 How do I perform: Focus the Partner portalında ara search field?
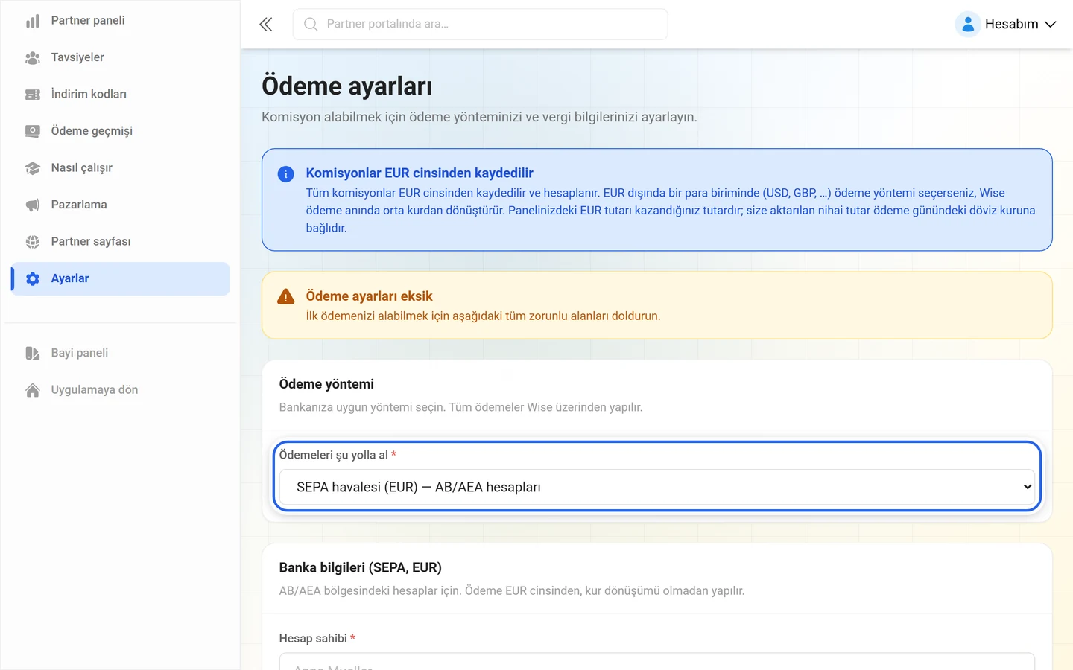(x=481, y=25)
